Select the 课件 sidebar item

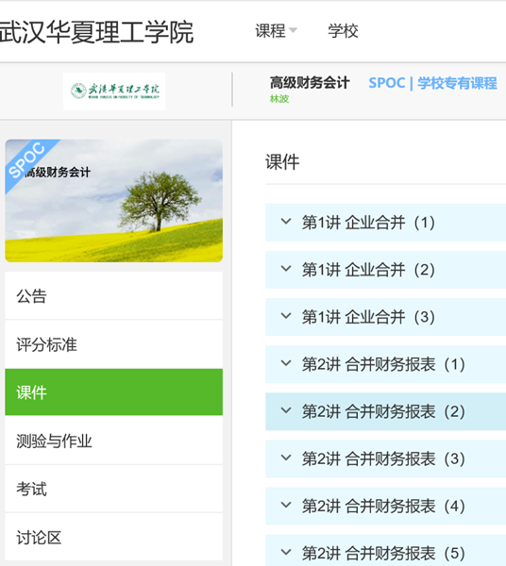pyautogui.click(x=114, y=392)
